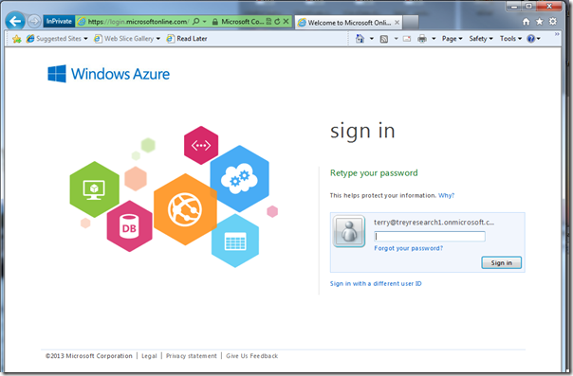The width and height of the screenshot is (573, 376).
Task: Click the terry@treyresearch1 user ID text
Action: point(434,223)
